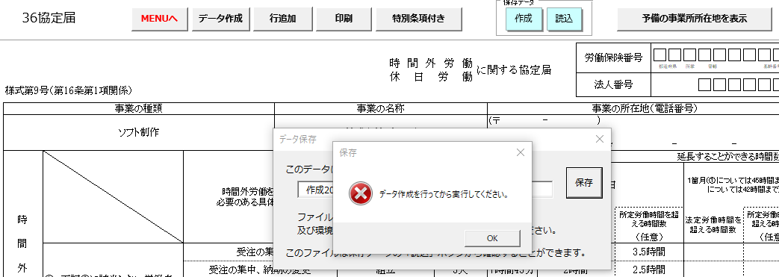
Task: Click the 労働保険番号 label cell
Action: pos(613,57)
